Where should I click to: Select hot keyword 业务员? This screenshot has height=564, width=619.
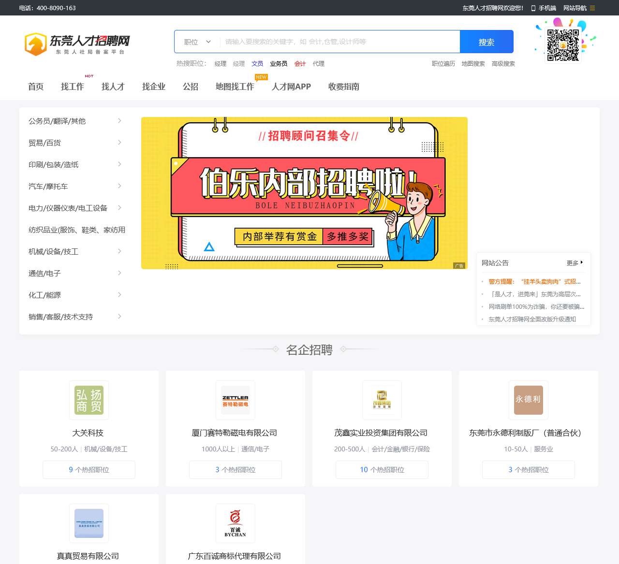279,63
